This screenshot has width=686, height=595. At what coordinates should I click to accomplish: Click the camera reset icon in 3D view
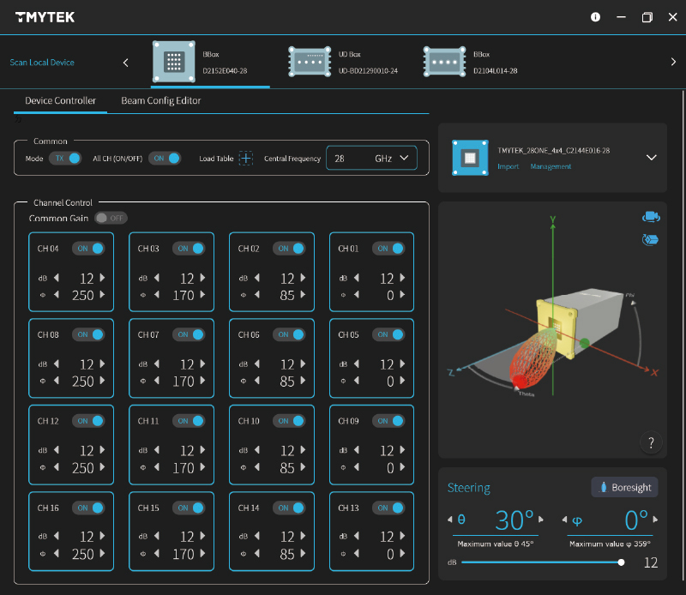point(650,218)
